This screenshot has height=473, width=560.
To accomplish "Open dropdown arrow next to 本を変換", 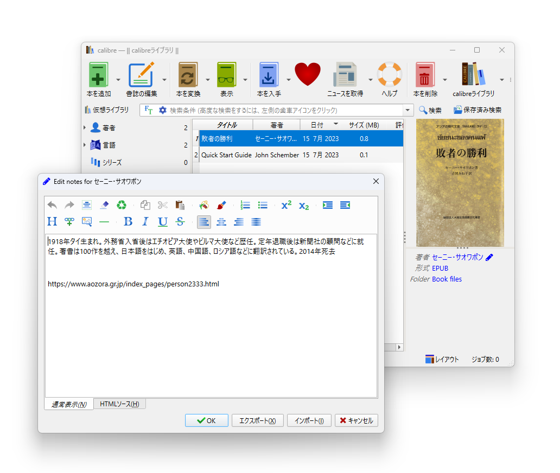I will [207, 80].
